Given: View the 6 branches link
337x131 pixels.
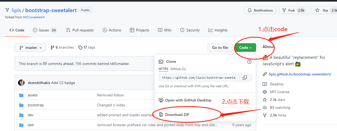Looking at the screenshot, I should pyautogui.click(x=62, y=48).
